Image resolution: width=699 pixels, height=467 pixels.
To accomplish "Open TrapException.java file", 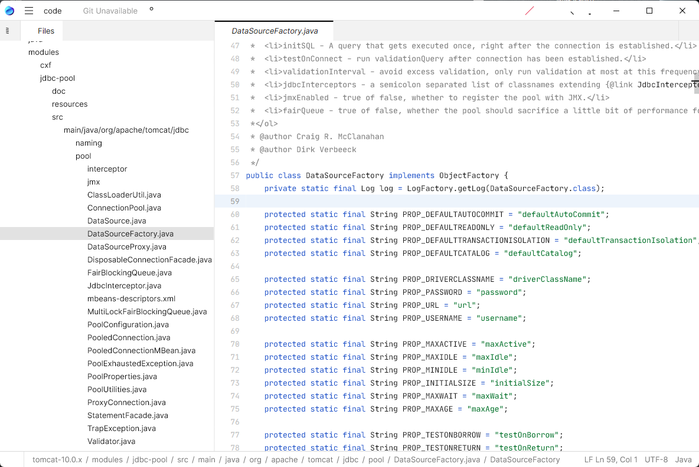I will 121,428.
